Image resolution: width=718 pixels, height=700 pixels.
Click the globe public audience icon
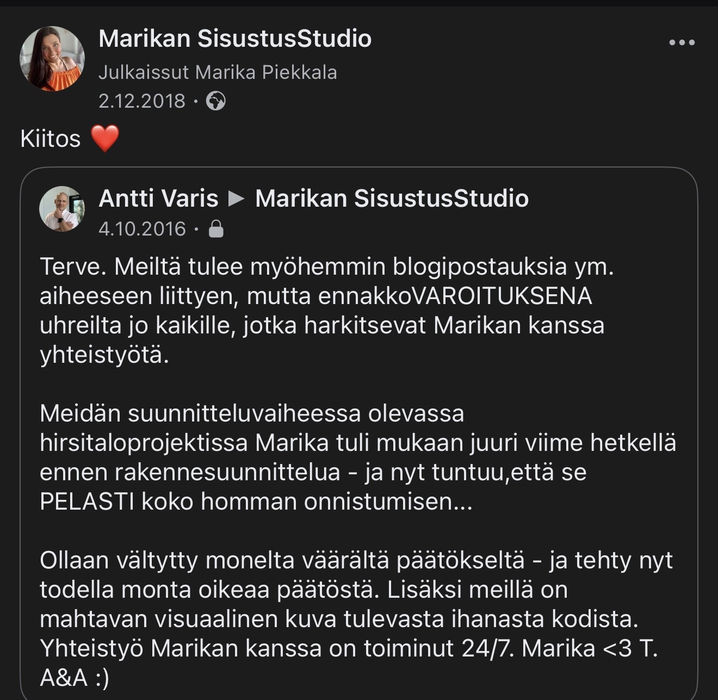216,101
